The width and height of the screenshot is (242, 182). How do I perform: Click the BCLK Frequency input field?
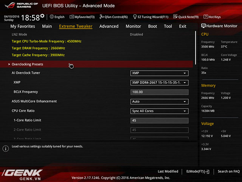[x=159, y=92]
